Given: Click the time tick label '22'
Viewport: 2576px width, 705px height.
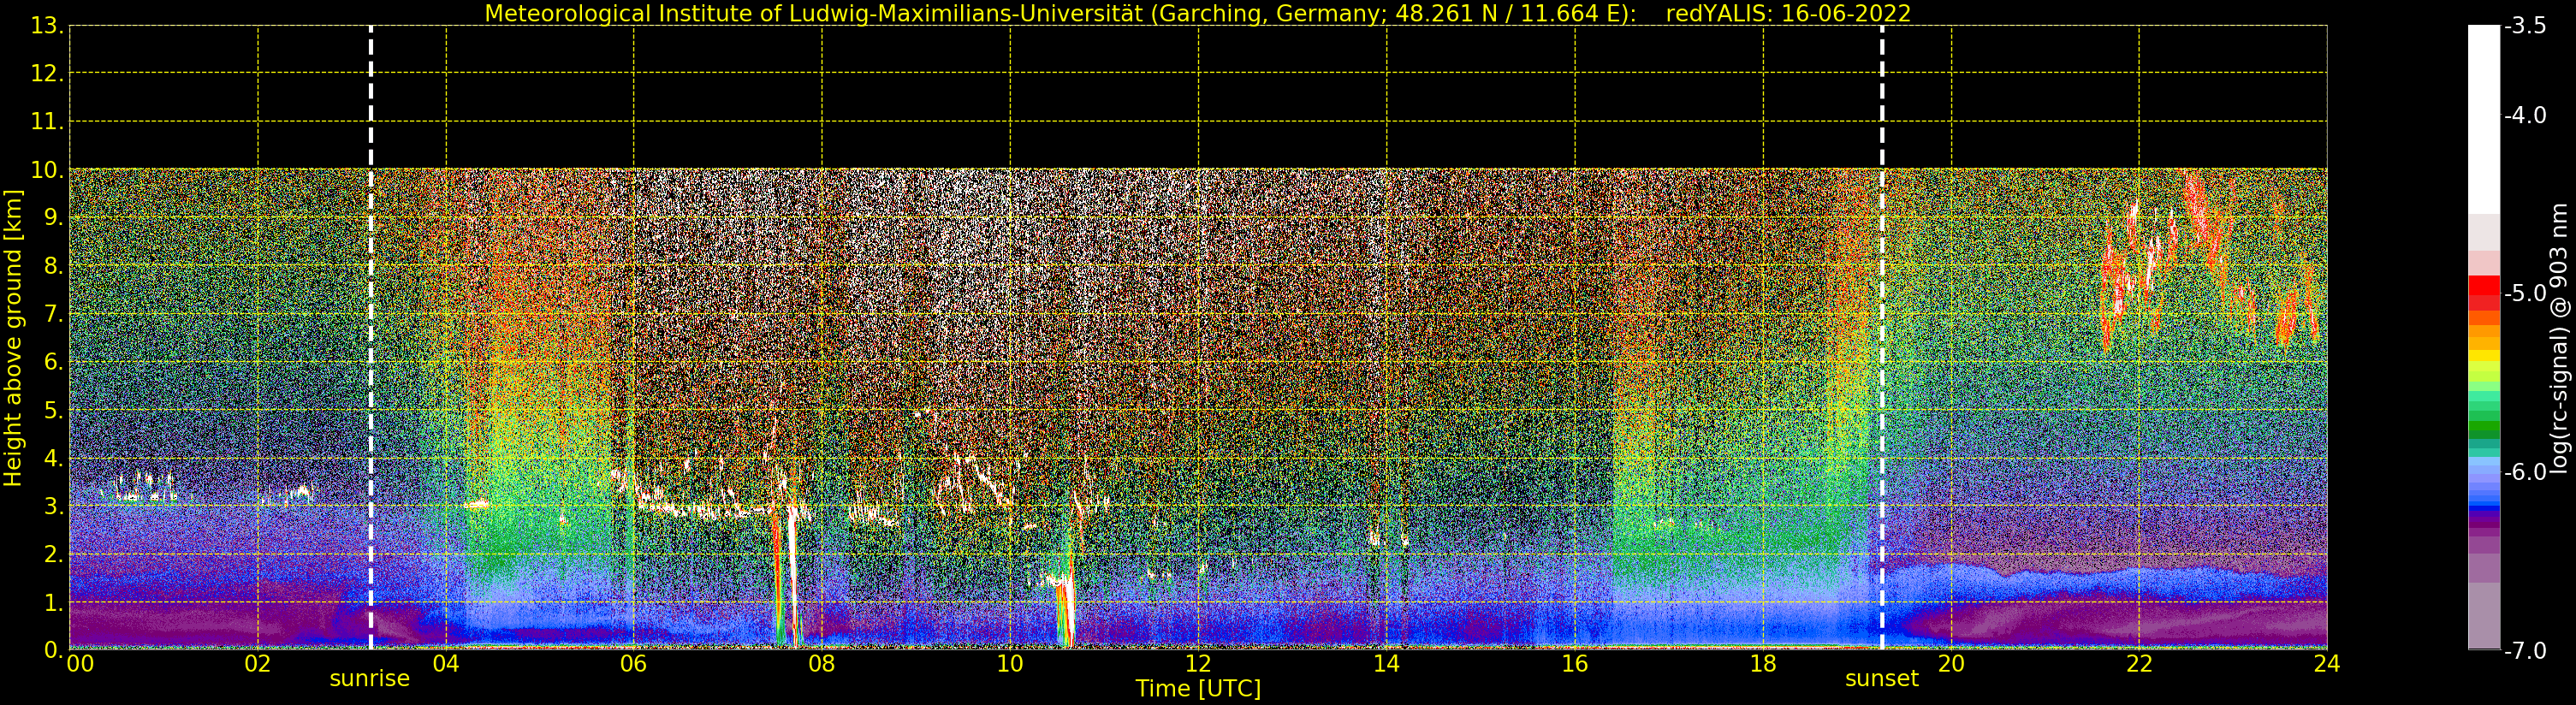Looking at the screenshot, I should tap(2139, 664).
